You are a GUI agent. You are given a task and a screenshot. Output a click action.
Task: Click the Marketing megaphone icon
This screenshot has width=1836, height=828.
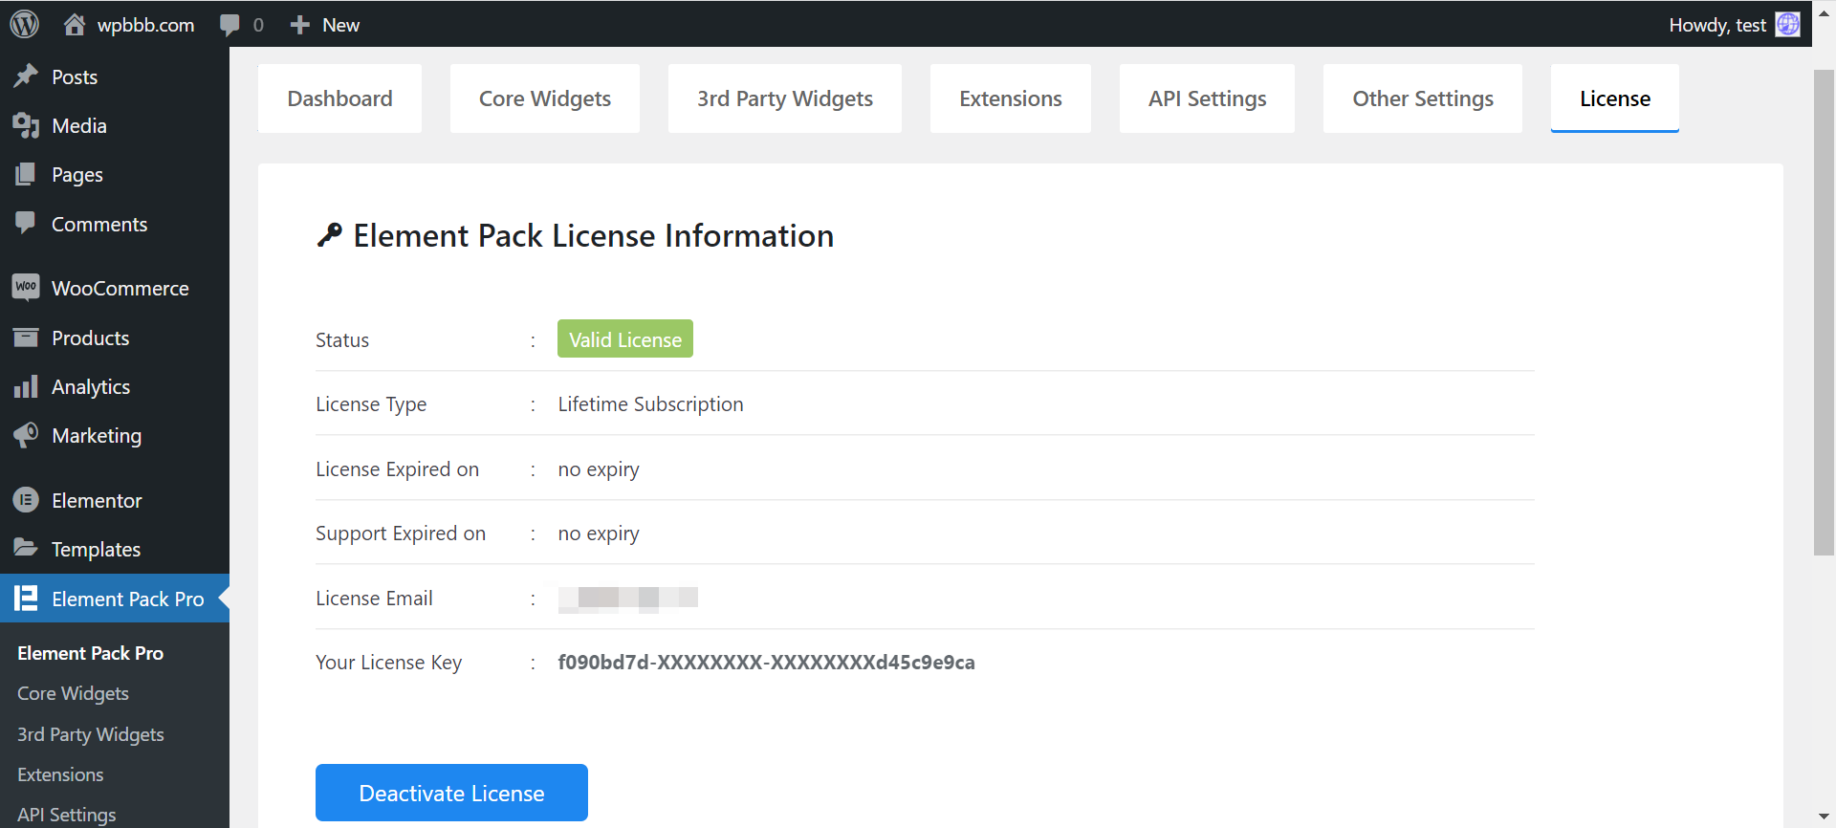(x=26, y=435)
